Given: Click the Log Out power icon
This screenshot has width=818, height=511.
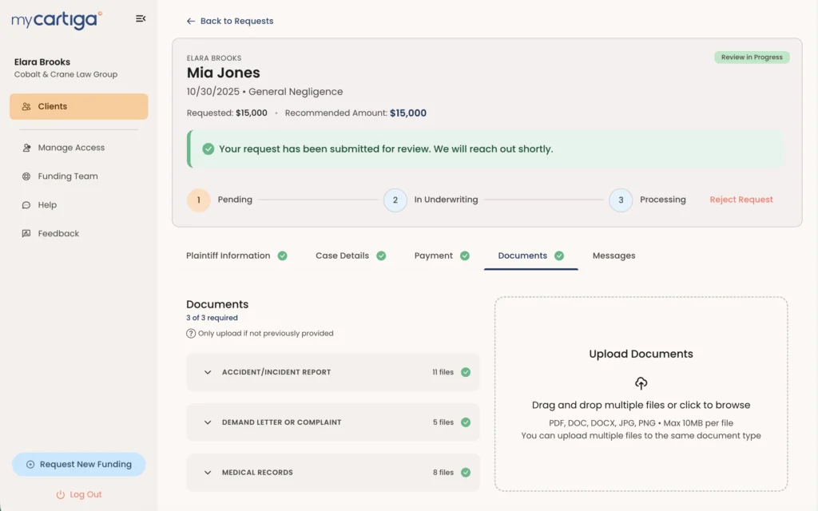Looking at the screenshot, I should coord(61,494).
